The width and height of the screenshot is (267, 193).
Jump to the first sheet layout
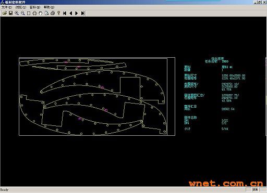click(65, 13)
